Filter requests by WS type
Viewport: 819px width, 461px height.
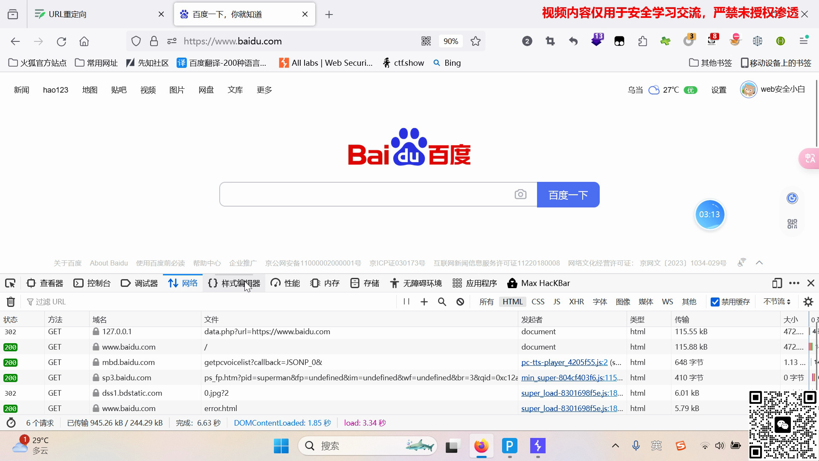pyautogui.click(x=668, y=302)
